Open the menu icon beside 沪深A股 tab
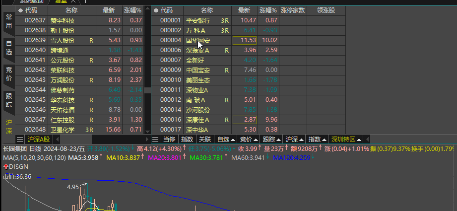457x211 pixels. 19,139
